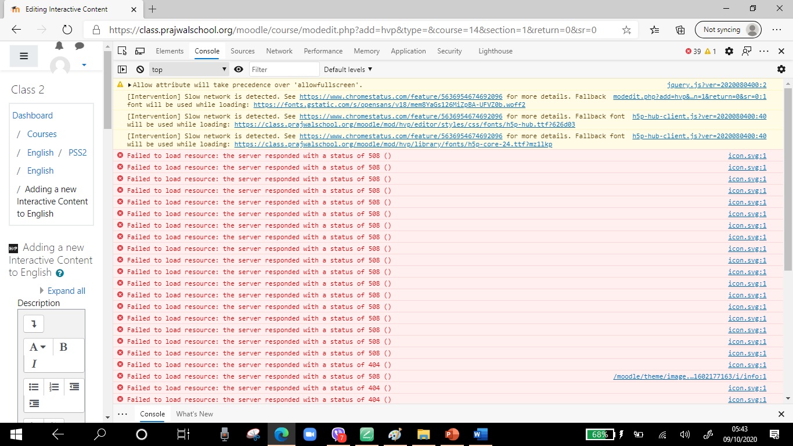
Task: Indent text in Description editor
Action: pos(34,403)
